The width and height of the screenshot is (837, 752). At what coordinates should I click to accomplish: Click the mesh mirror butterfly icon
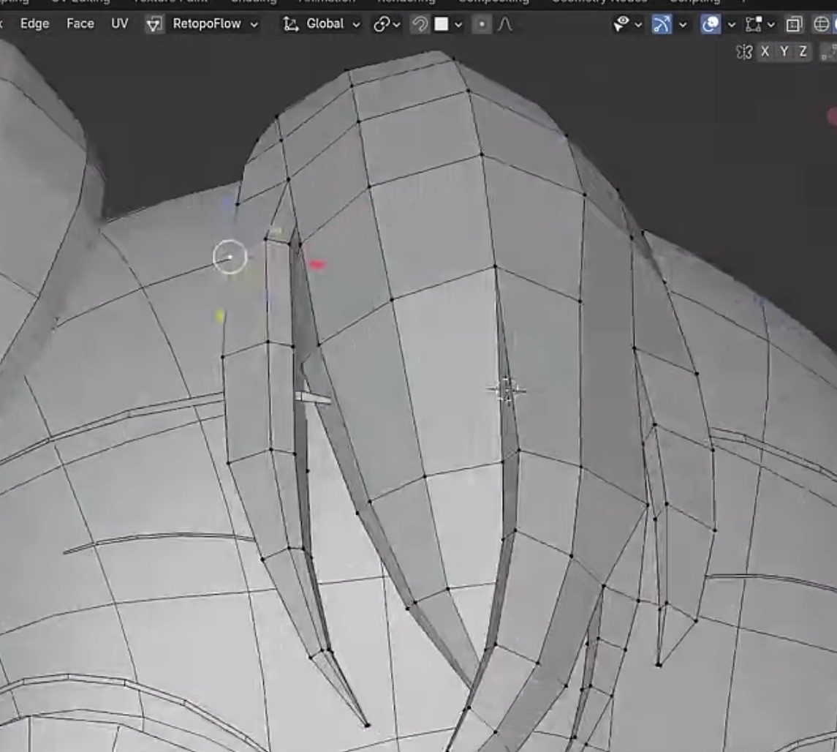[744, 51]
